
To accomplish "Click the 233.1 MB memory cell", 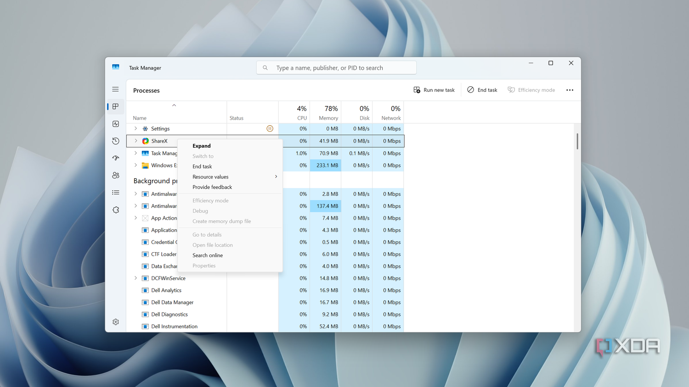I will pyautogui.click(x=326, y=166).
